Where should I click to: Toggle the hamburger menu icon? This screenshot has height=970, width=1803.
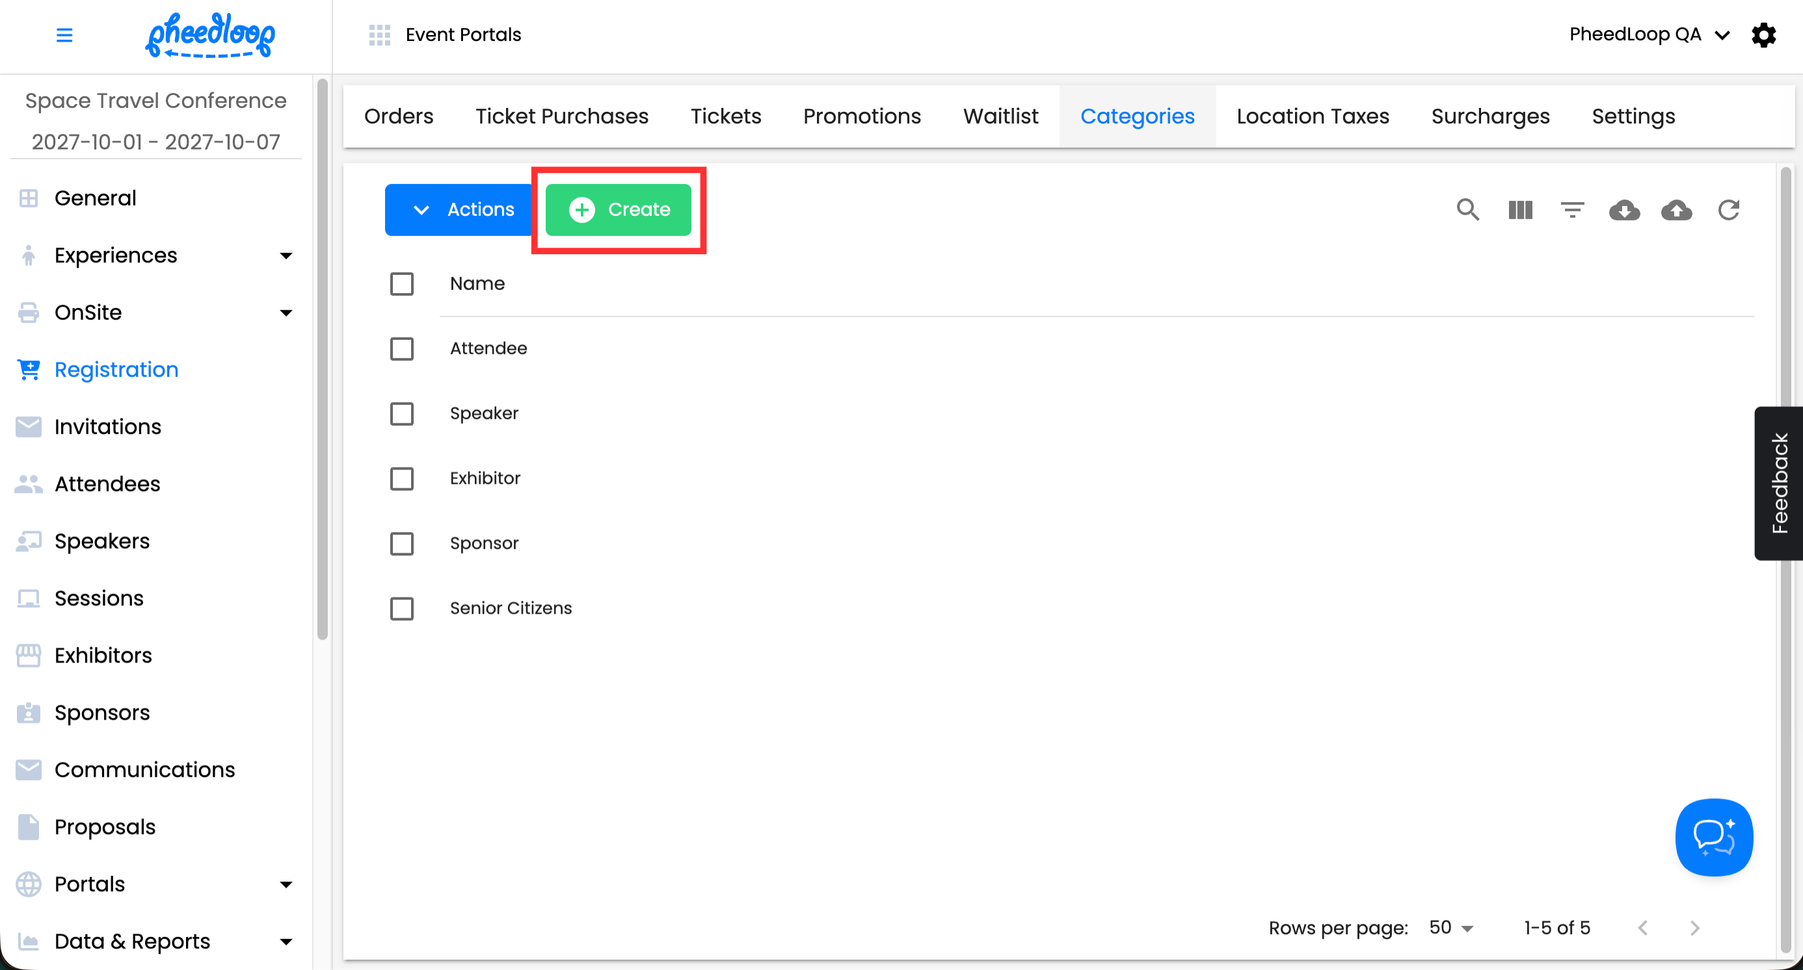click(64, 35)
